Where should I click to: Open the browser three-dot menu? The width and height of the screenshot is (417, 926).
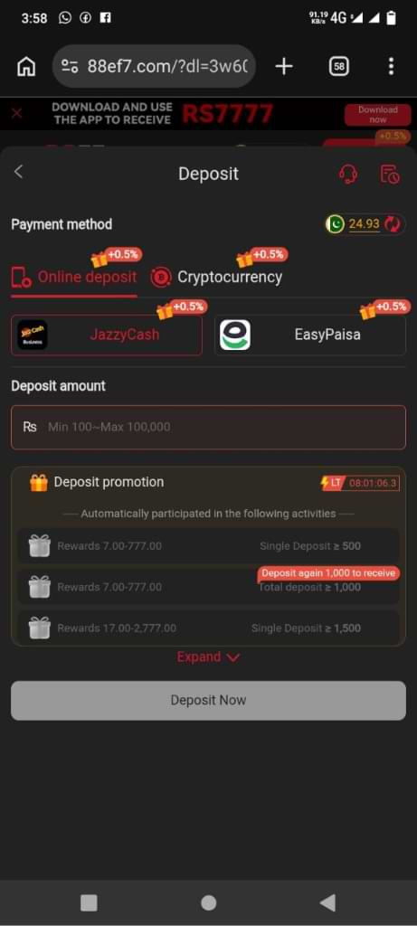(391, 67)
